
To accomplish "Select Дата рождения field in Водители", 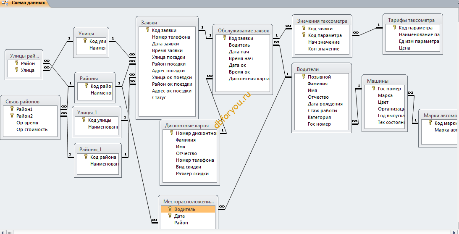I will point(322,104).
